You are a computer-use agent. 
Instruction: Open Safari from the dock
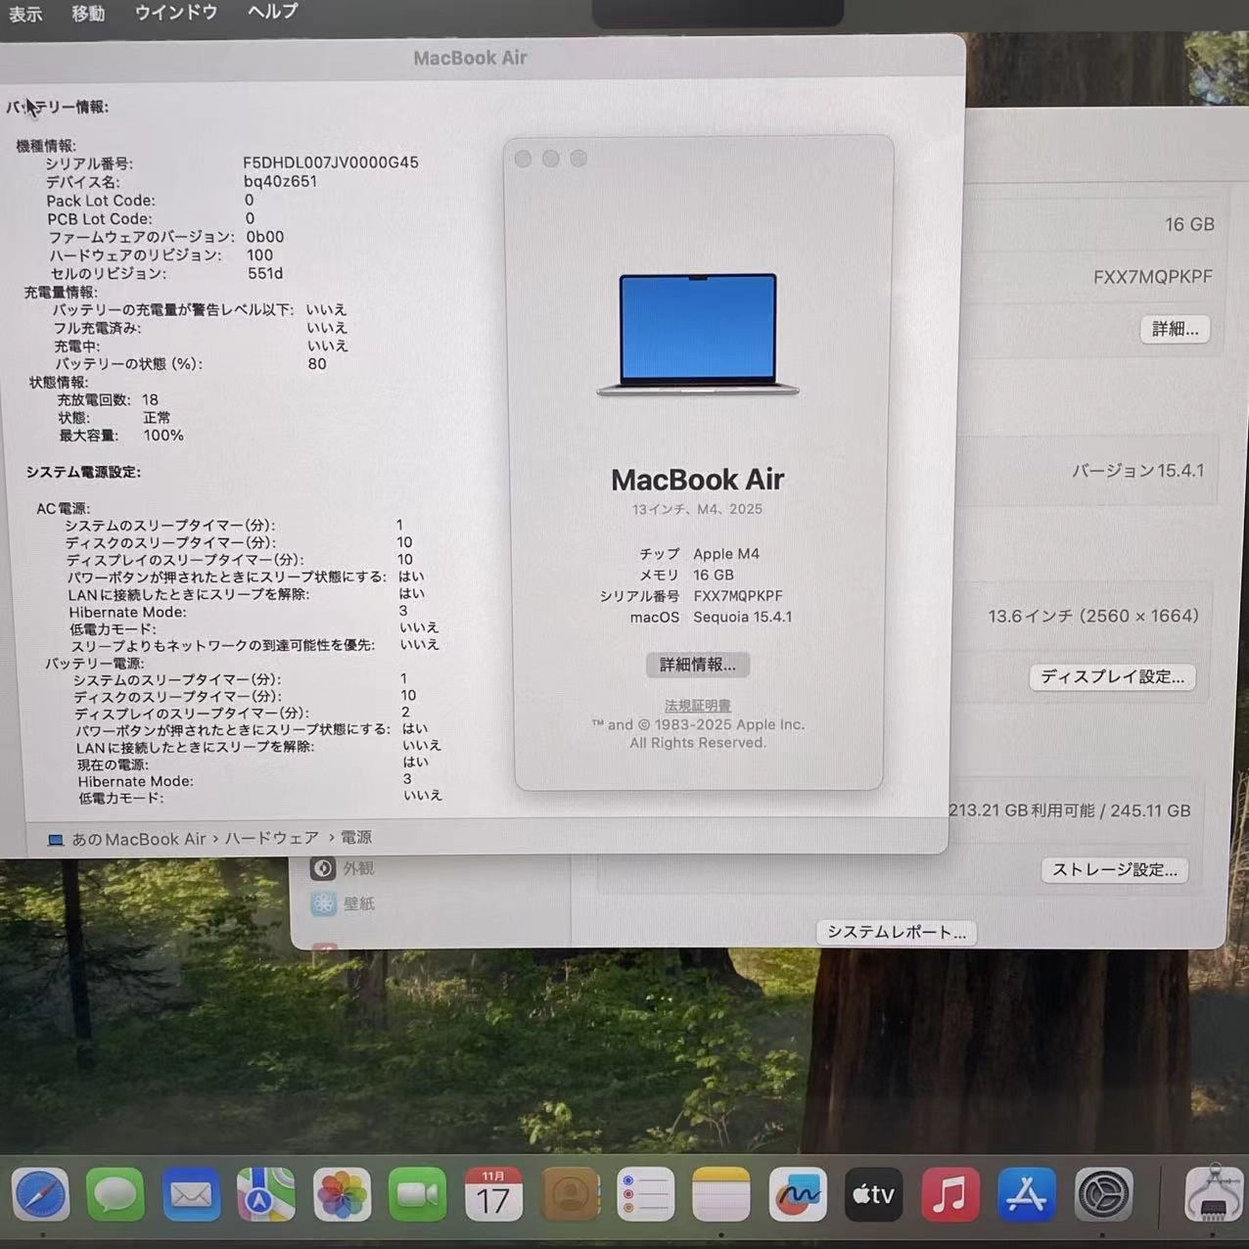point(41,1194)
